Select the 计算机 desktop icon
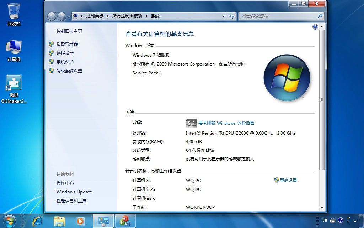This screenshot has width=364, height=228. 14,51
